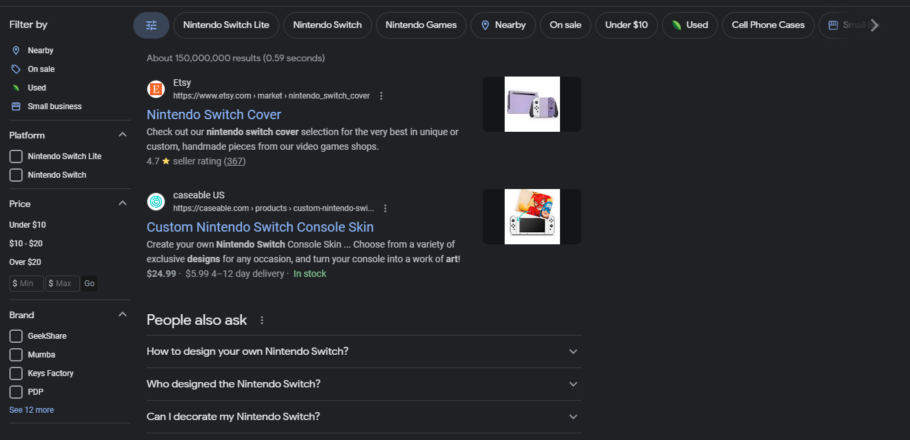Open the filter tuning icon button
910x440 pixels.
coord(151,25)
